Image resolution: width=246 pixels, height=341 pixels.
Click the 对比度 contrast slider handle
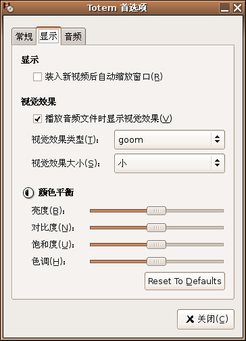[x=156, y=227]
